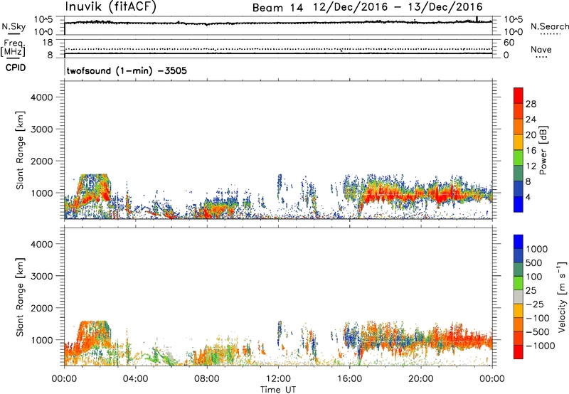The image size is (569, 394).
Task: Click the '16' tick on power colorbar
Action: [x=531, y=151]
